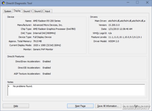Maximize the DirectX Diagnostic Tool window

click(x=137, y=2)
